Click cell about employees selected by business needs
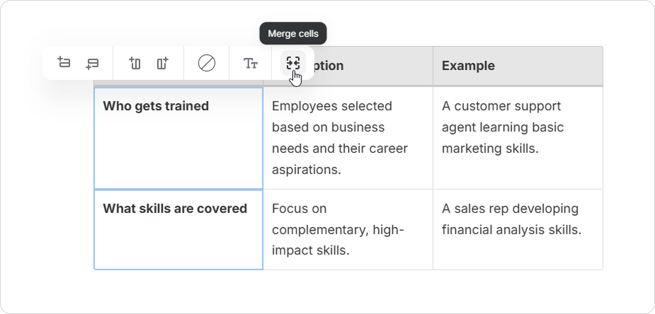 coord(347,137)
